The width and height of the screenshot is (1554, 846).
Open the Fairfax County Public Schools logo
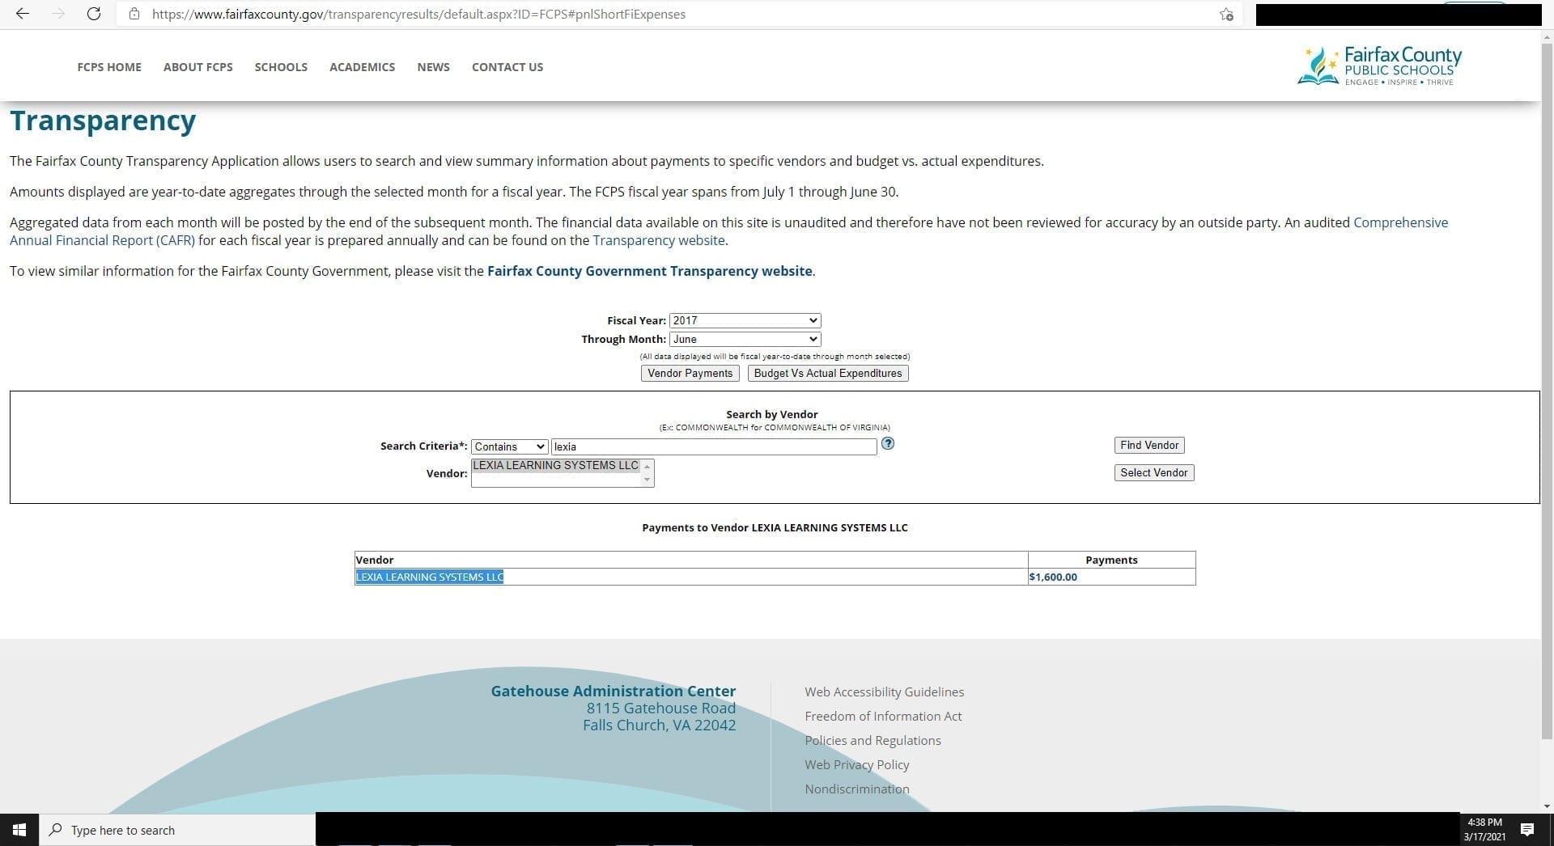point(1379,66)
